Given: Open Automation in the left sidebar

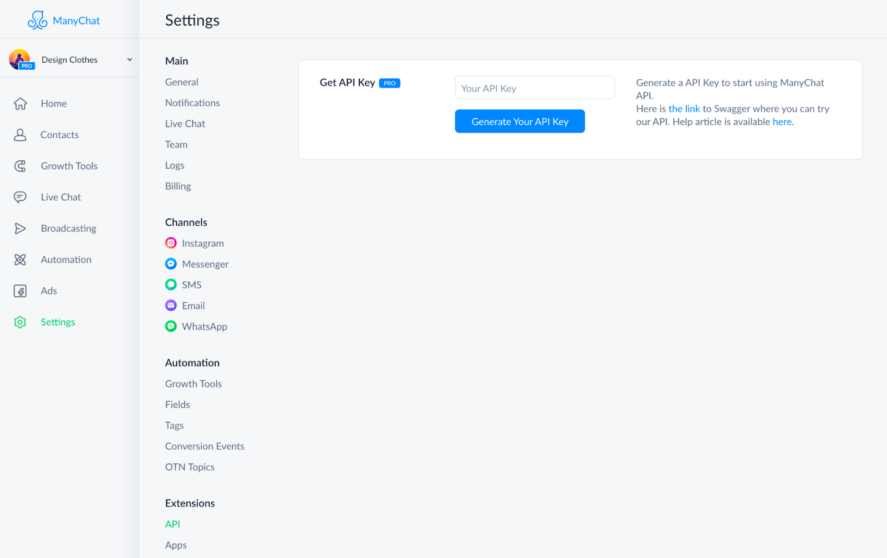Looking at the screenshot, I should 66,260.
